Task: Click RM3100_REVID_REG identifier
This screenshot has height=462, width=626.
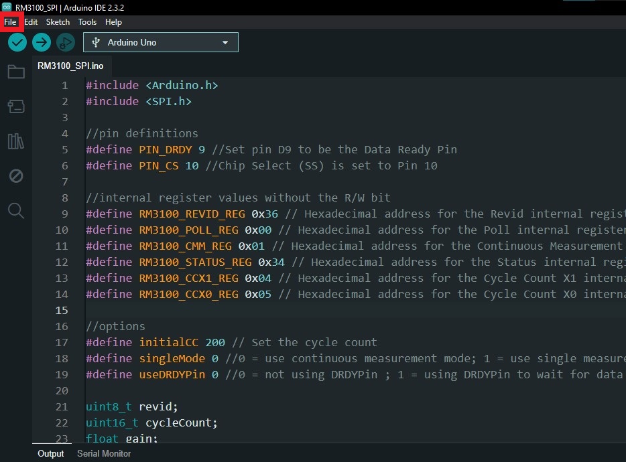Action: point(192,214)
